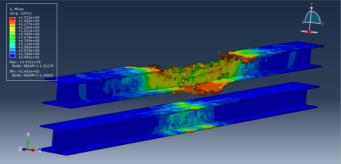341x164 pixels.
Task: Click the Z label on the view compass
Action: 303,22
